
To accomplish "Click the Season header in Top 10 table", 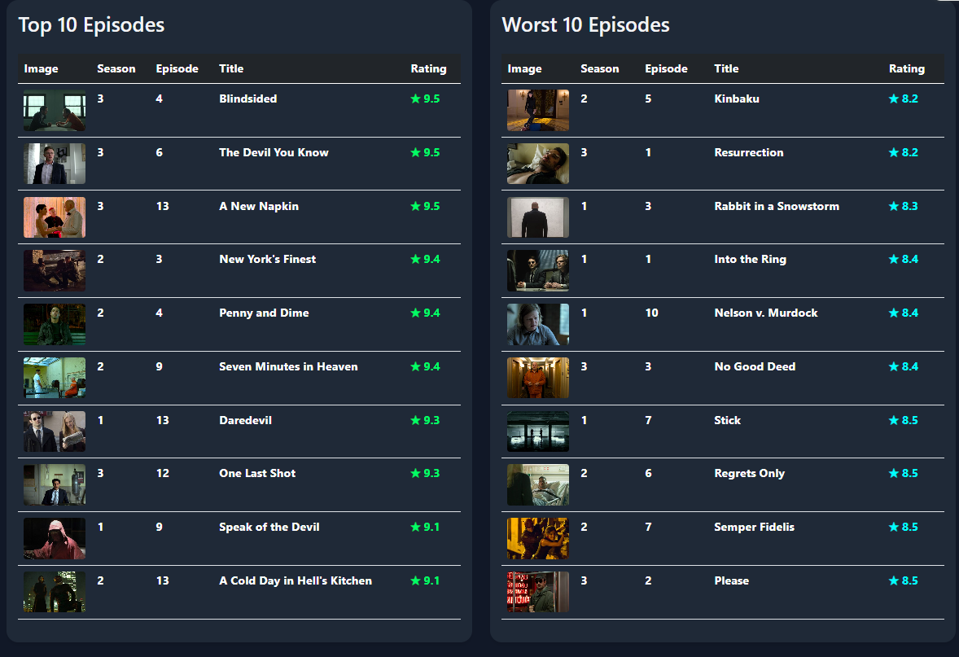I will tap(116, 69).
